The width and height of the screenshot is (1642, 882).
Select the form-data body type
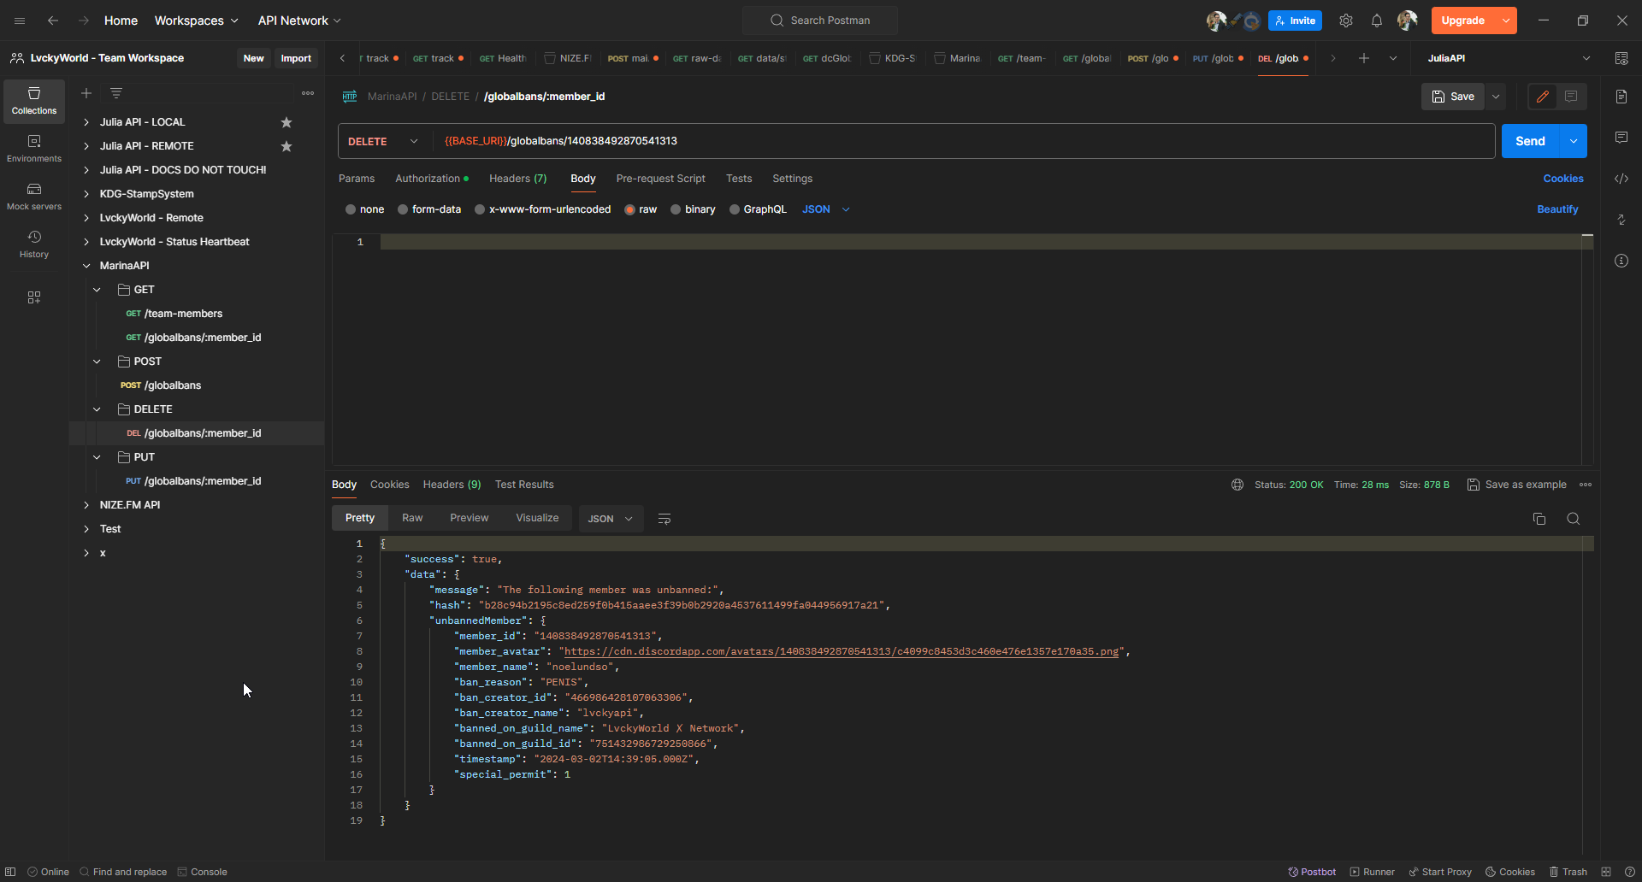[403, 209]
